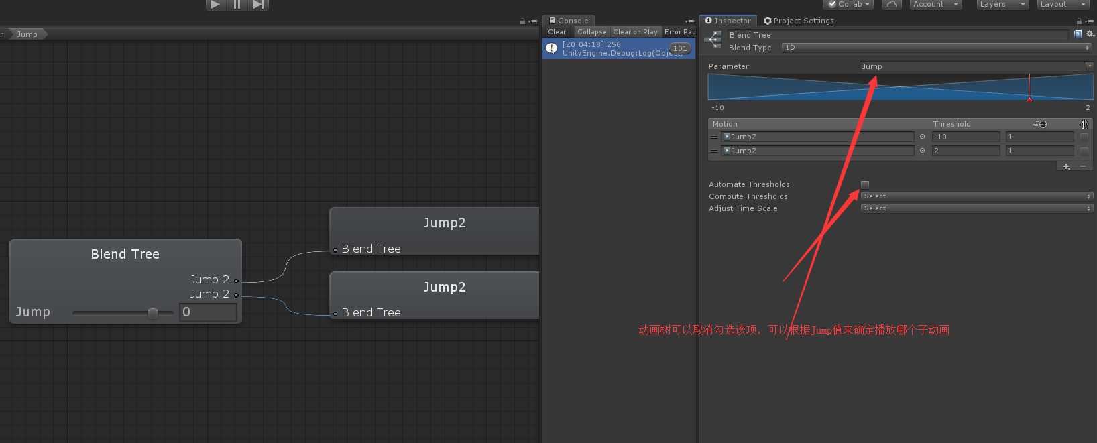Click the lower Jump2 Blend Tree input port
1097x443 pixels.
[335, 314]
